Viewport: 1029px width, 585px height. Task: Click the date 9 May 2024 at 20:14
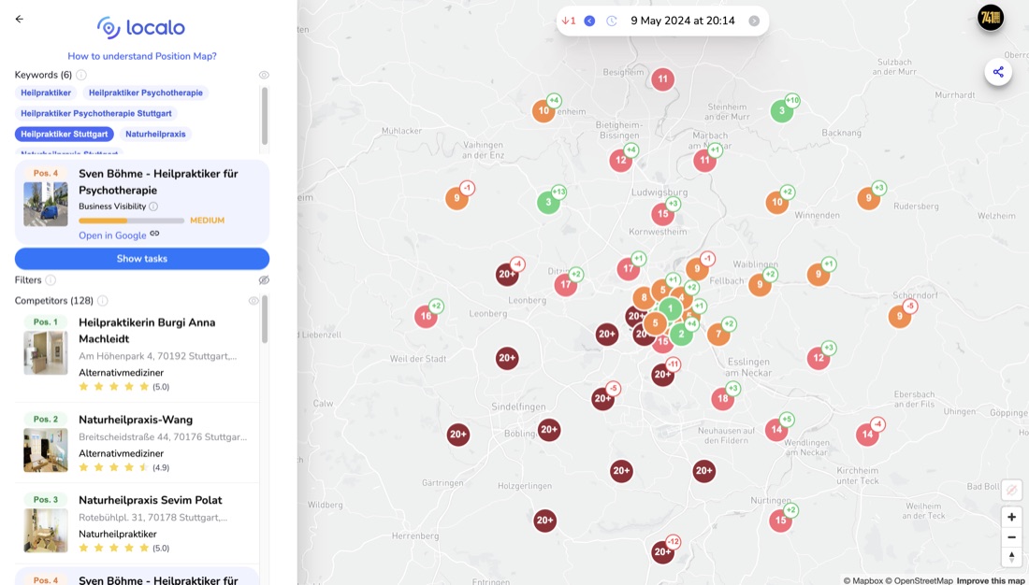pyautogui.click(x=683, y=21)
